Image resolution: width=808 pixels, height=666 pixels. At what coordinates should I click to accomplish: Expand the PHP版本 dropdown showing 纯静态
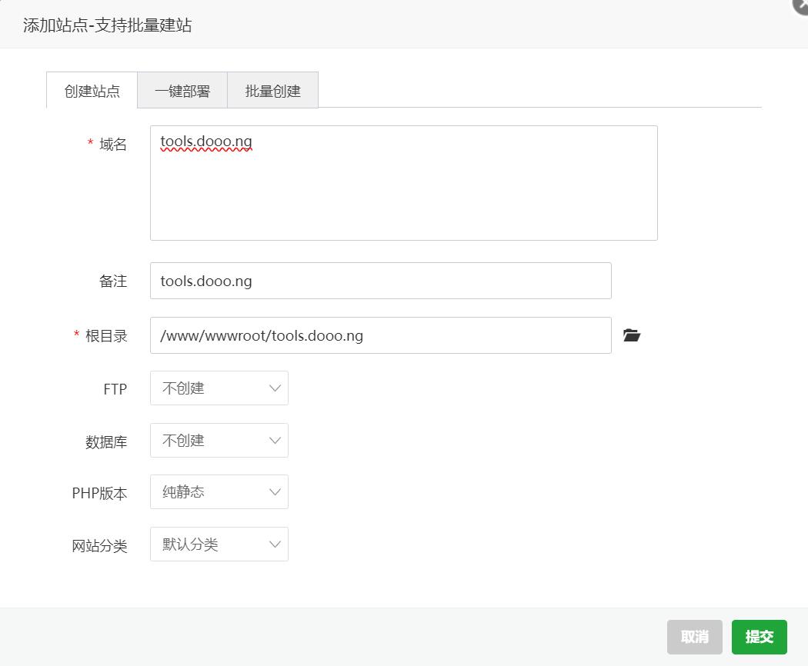(219, 492)
